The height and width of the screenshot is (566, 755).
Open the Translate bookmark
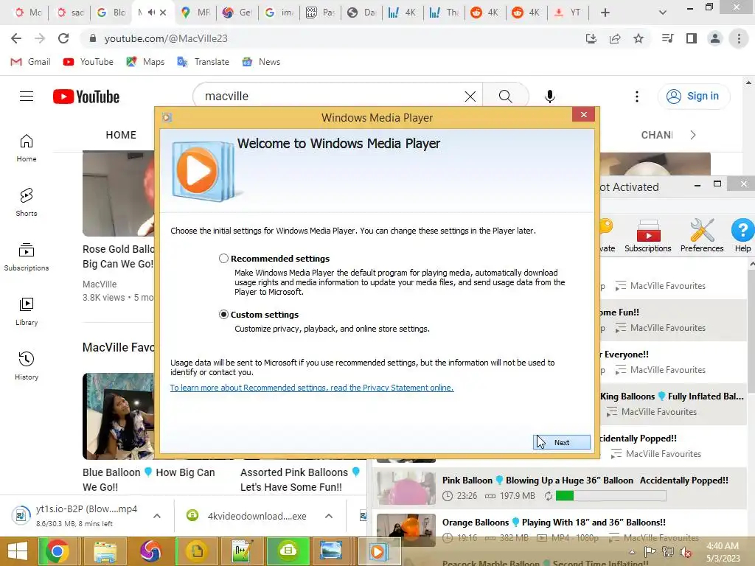[203, 62]
